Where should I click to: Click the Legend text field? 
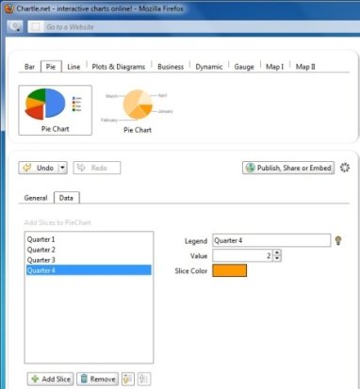pyautogui.click(x=271, y=240)
